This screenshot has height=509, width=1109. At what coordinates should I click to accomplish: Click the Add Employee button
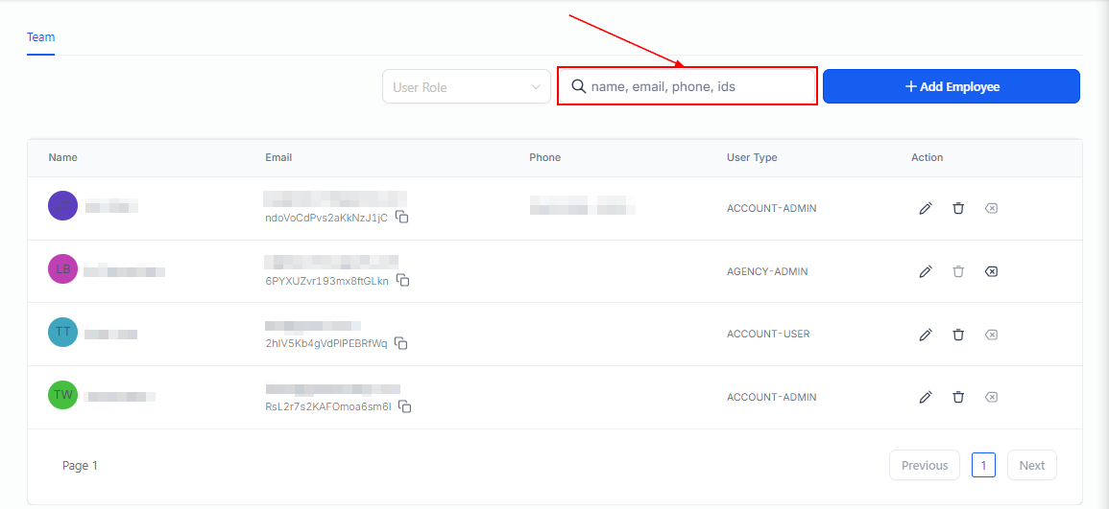[x=951, y=86]
